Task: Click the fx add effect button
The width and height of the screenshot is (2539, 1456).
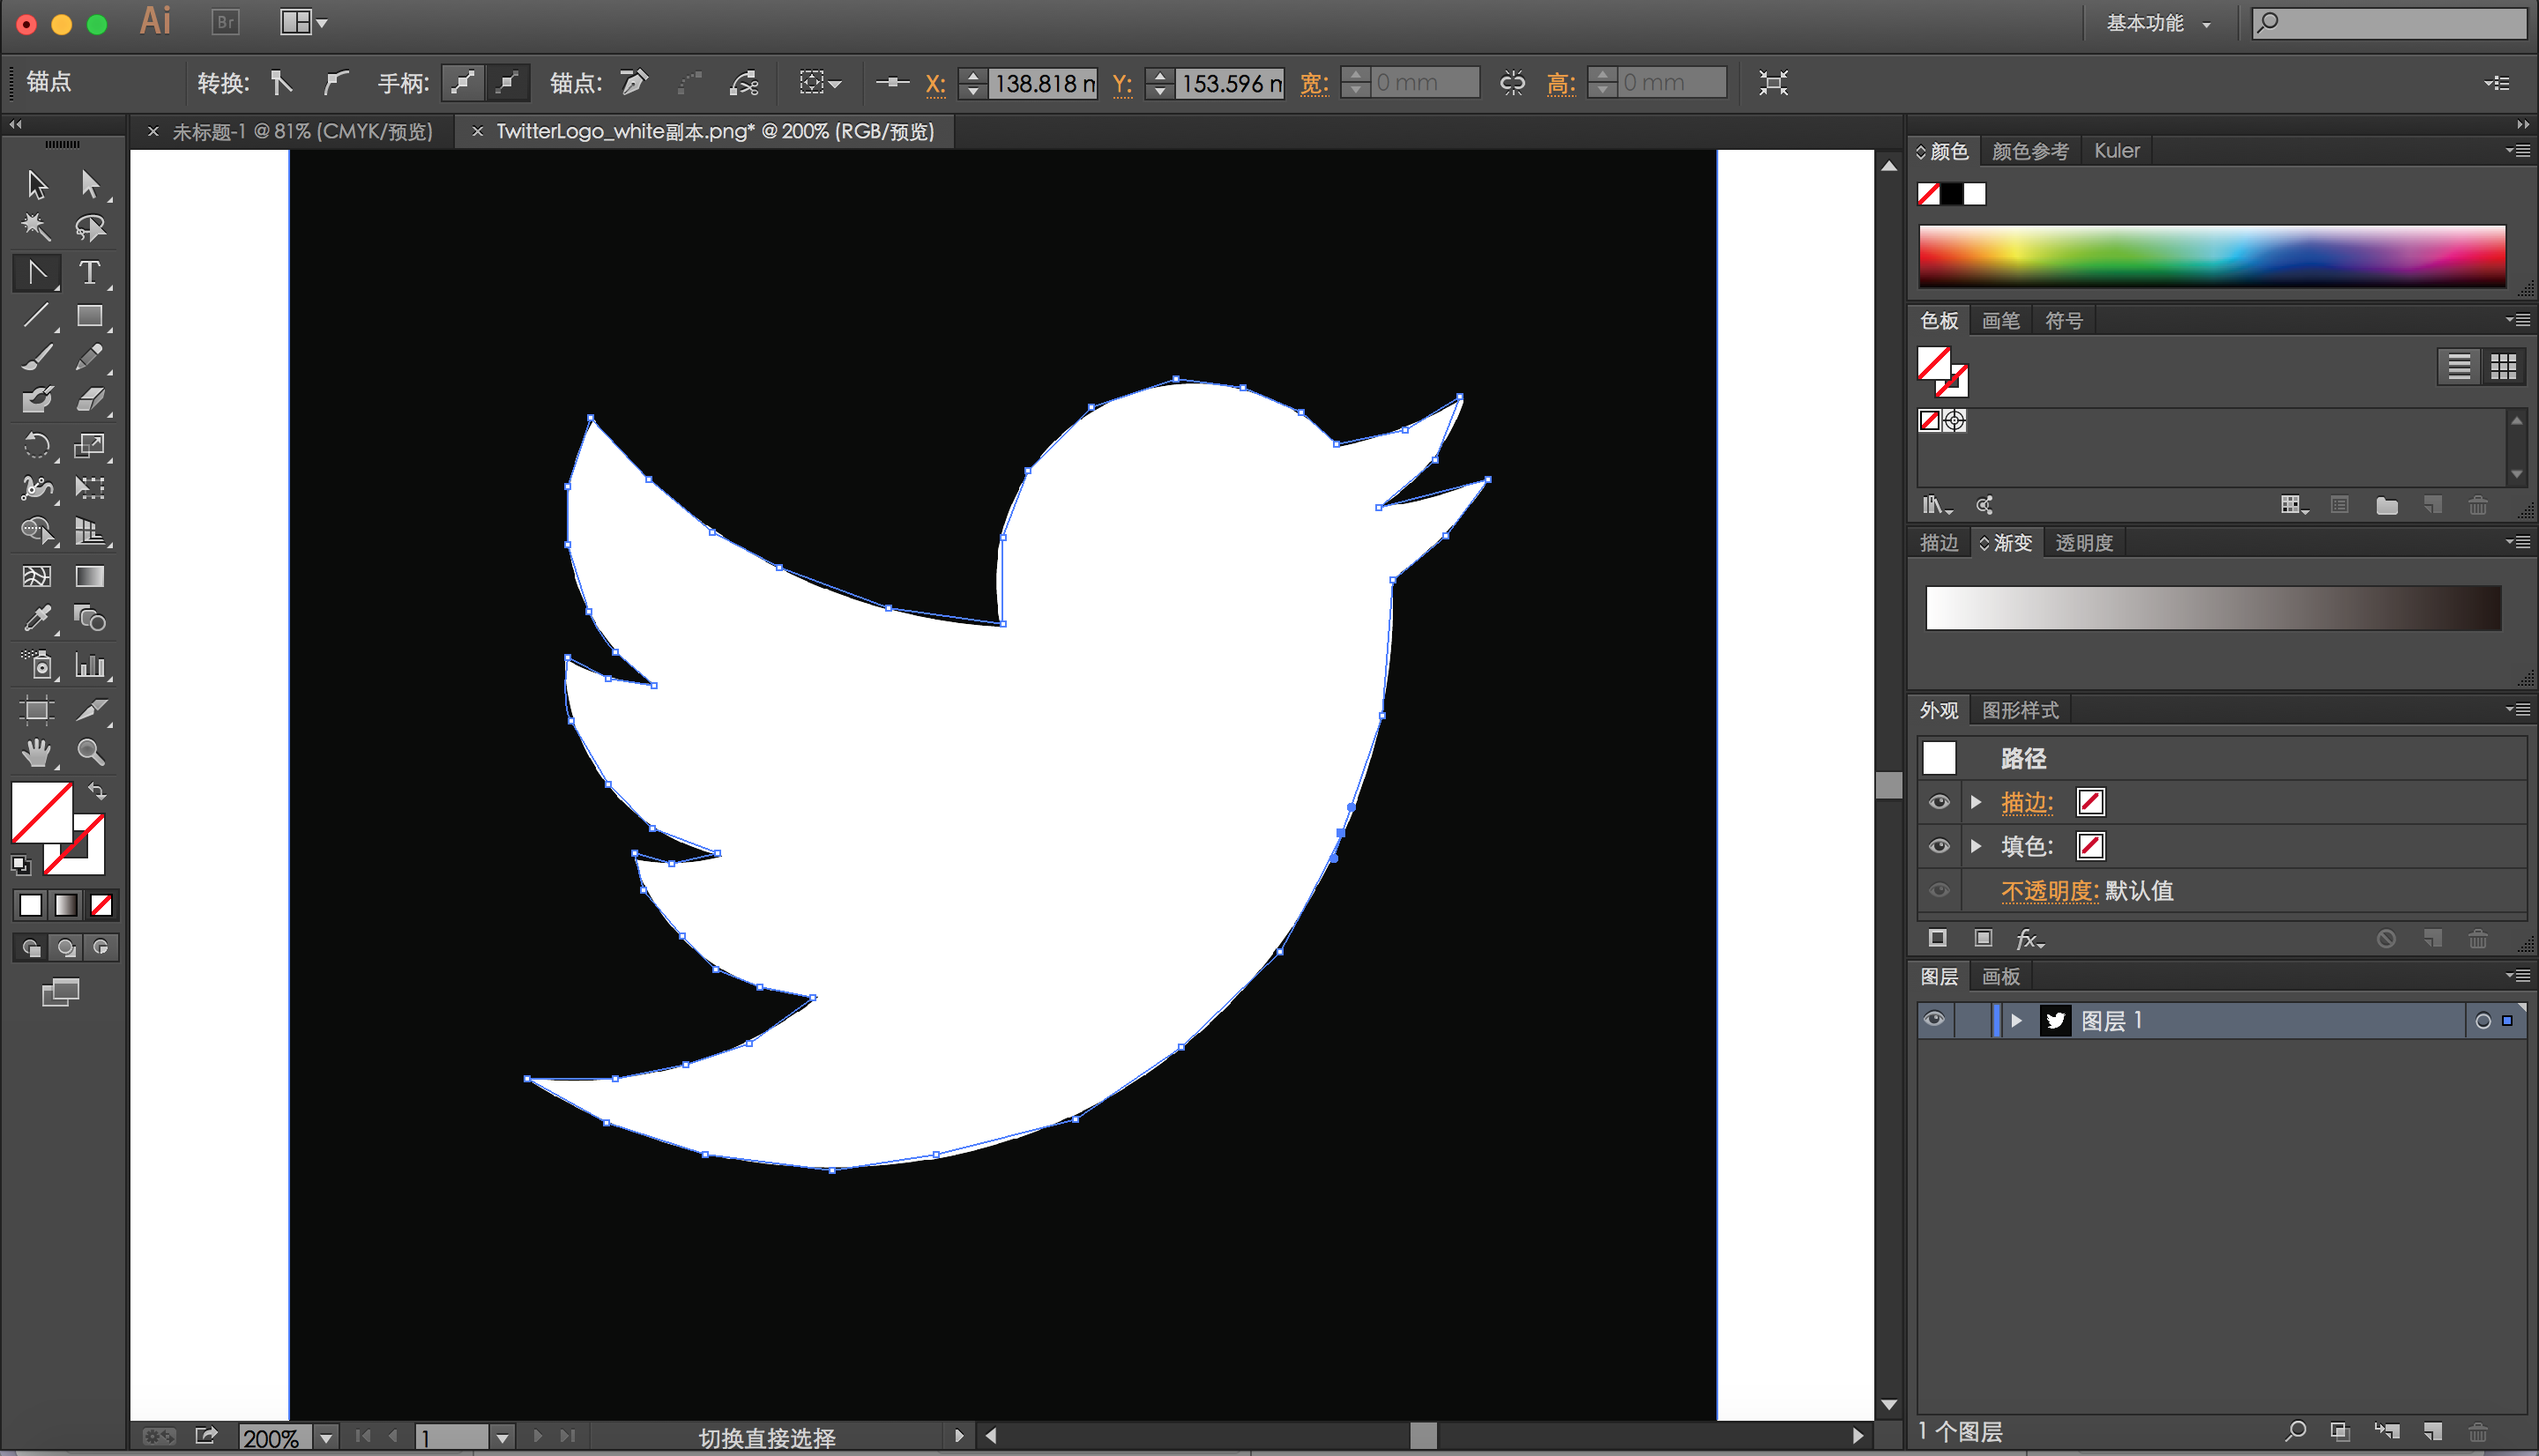Action: click(2028, 938)
